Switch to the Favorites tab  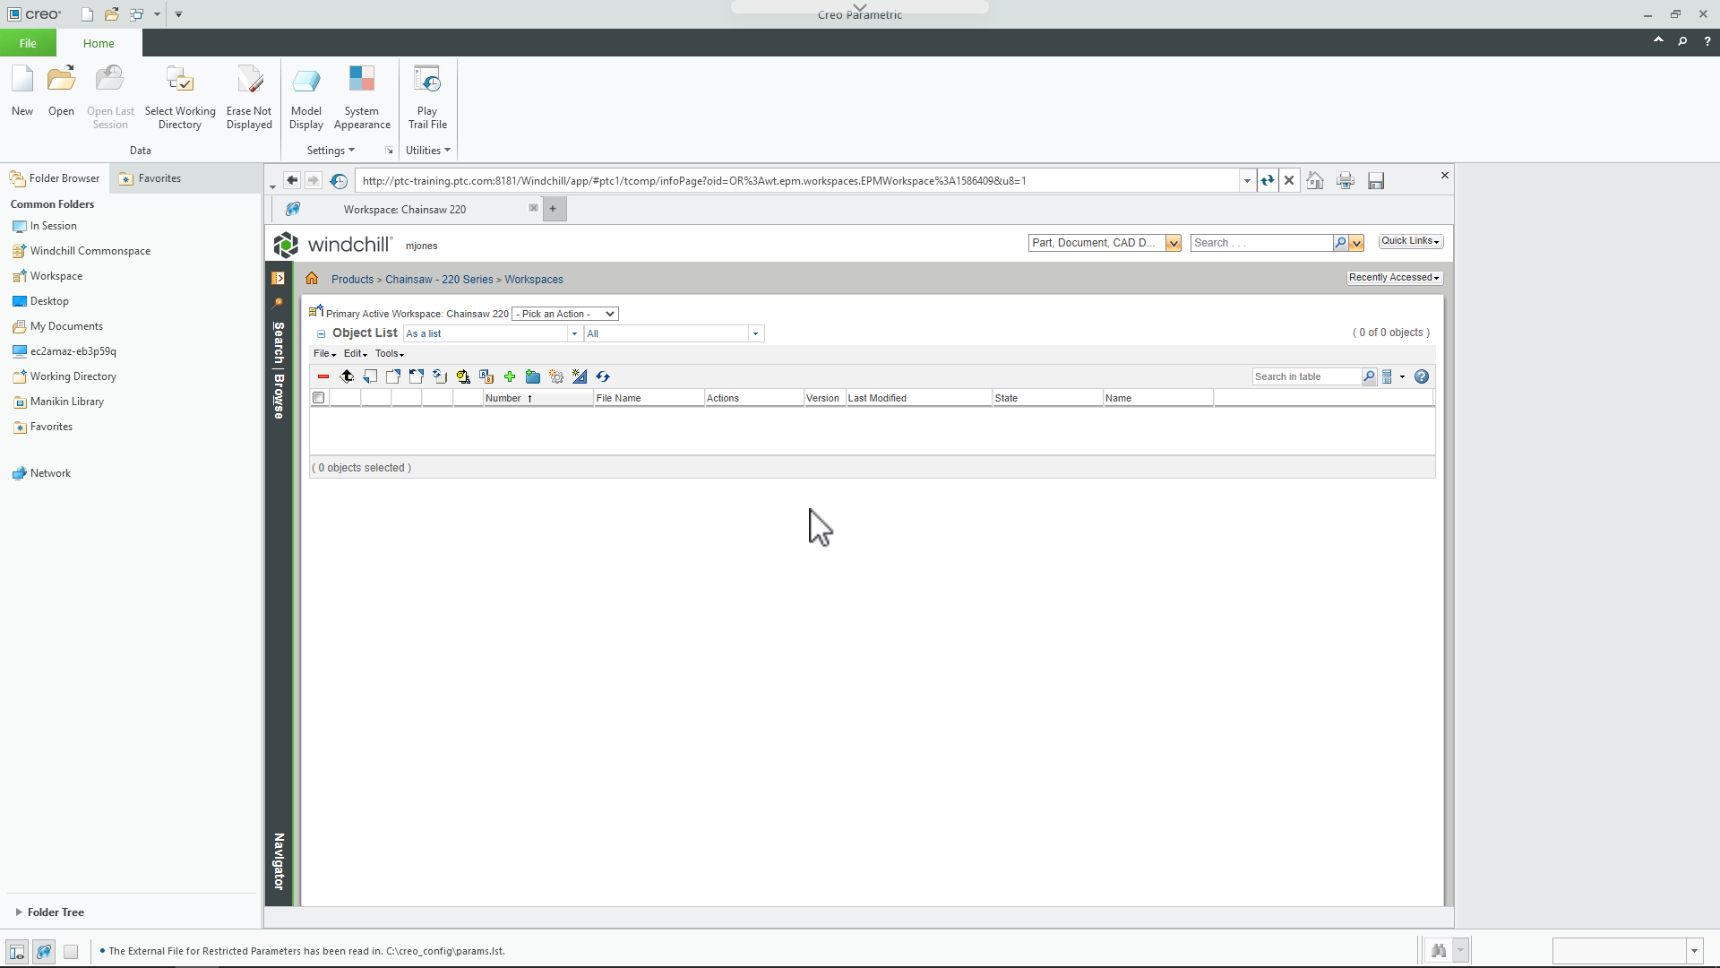158,177
